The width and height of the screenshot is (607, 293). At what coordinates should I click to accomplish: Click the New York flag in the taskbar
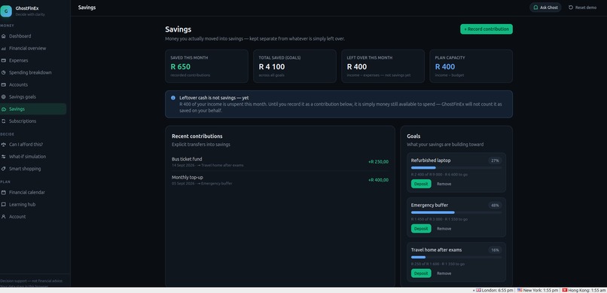(520, 290)
